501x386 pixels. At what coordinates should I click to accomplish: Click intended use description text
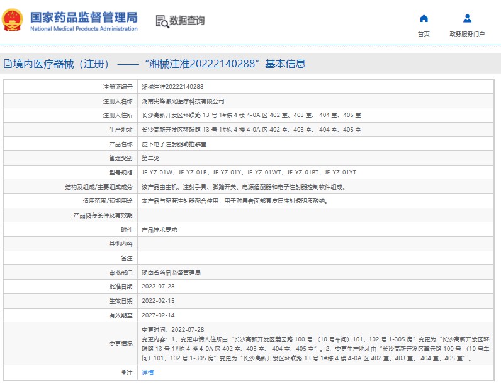tap(235, 201)
